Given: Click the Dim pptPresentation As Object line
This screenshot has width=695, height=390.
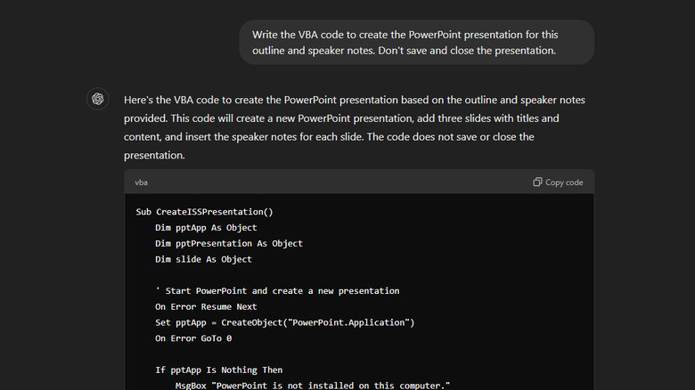Looking at the screenshot, I should [x=228, y=243].
